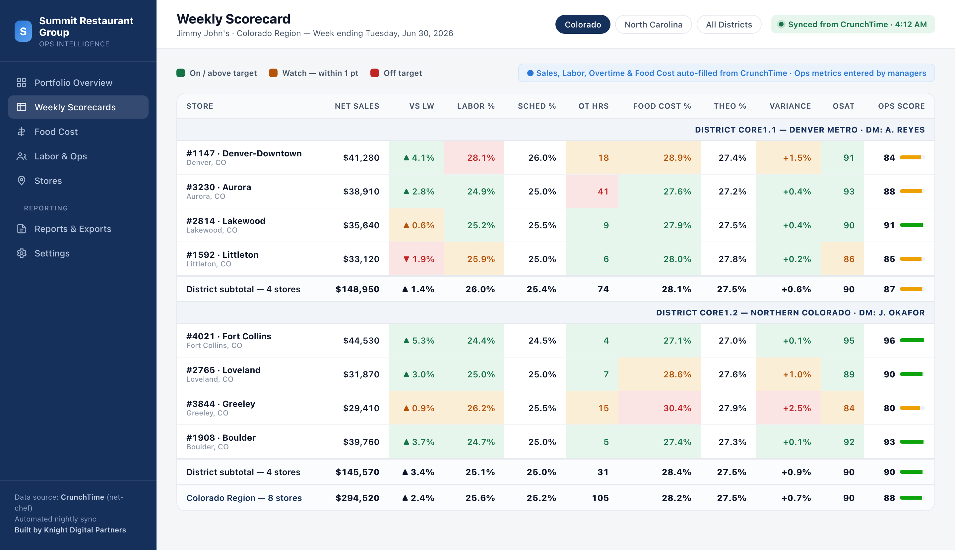Click the Synced from CrunchTime status badge

[x=853, y=25]
